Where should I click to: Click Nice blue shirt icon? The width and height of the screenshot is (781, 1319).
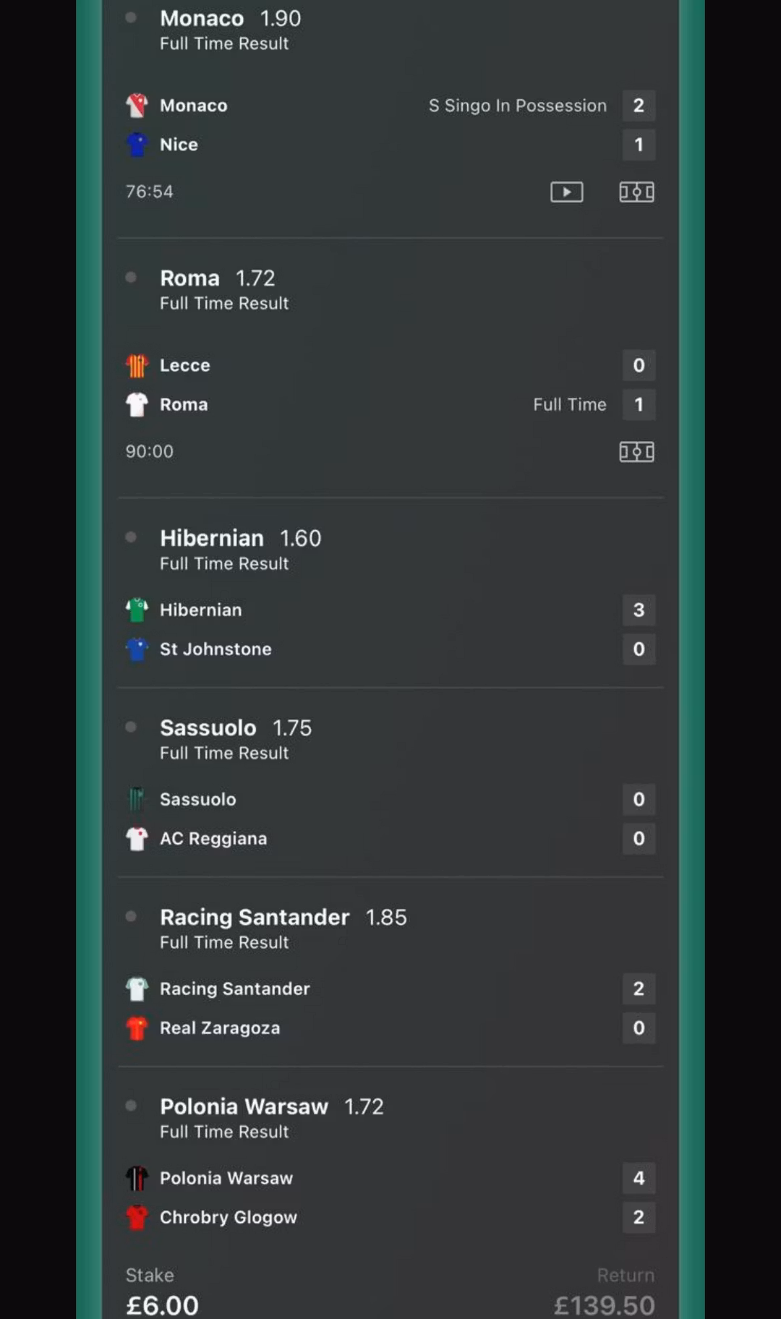137,145
